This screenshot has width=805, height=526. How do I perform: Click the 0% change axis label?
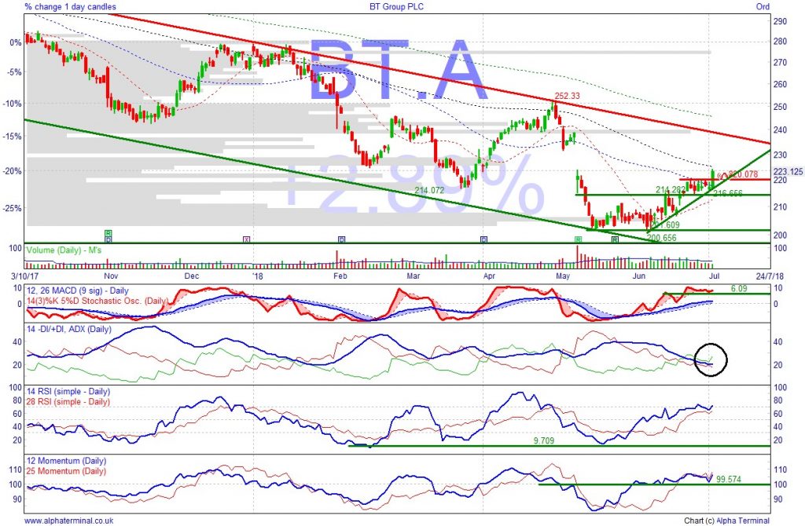click(x=16, y=42)
